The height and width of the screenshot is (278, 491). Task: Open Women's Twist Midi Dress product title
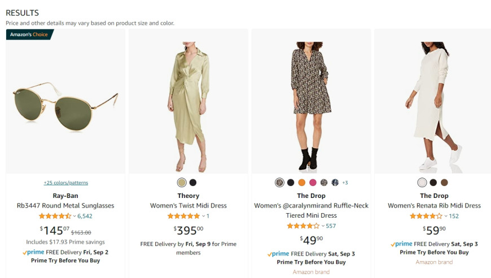[188, 205]
